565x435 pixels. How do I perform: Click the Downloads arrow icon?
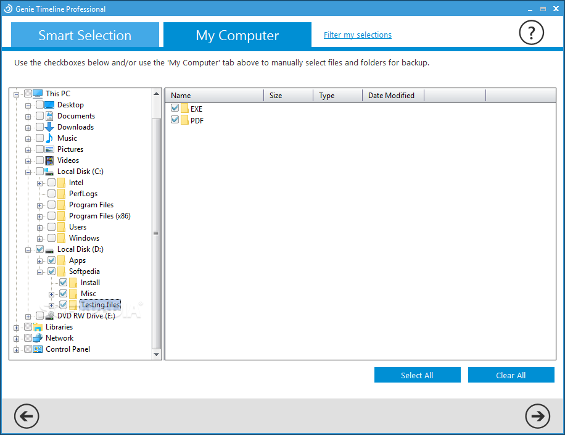click(49, 127)
